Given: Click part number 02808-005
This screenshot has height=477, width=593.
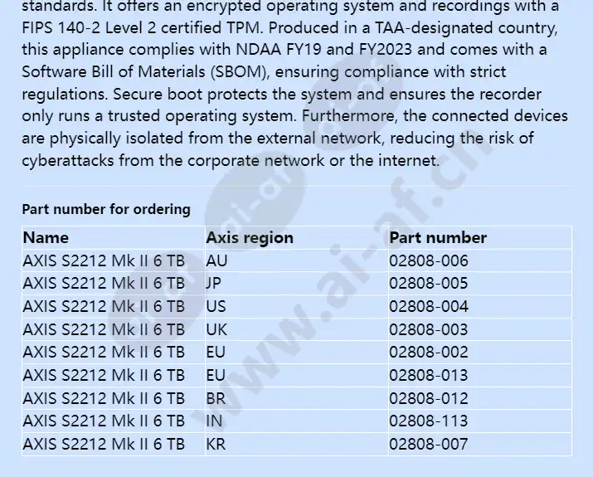Looking at the screenshot, I should tap(429, 284).
